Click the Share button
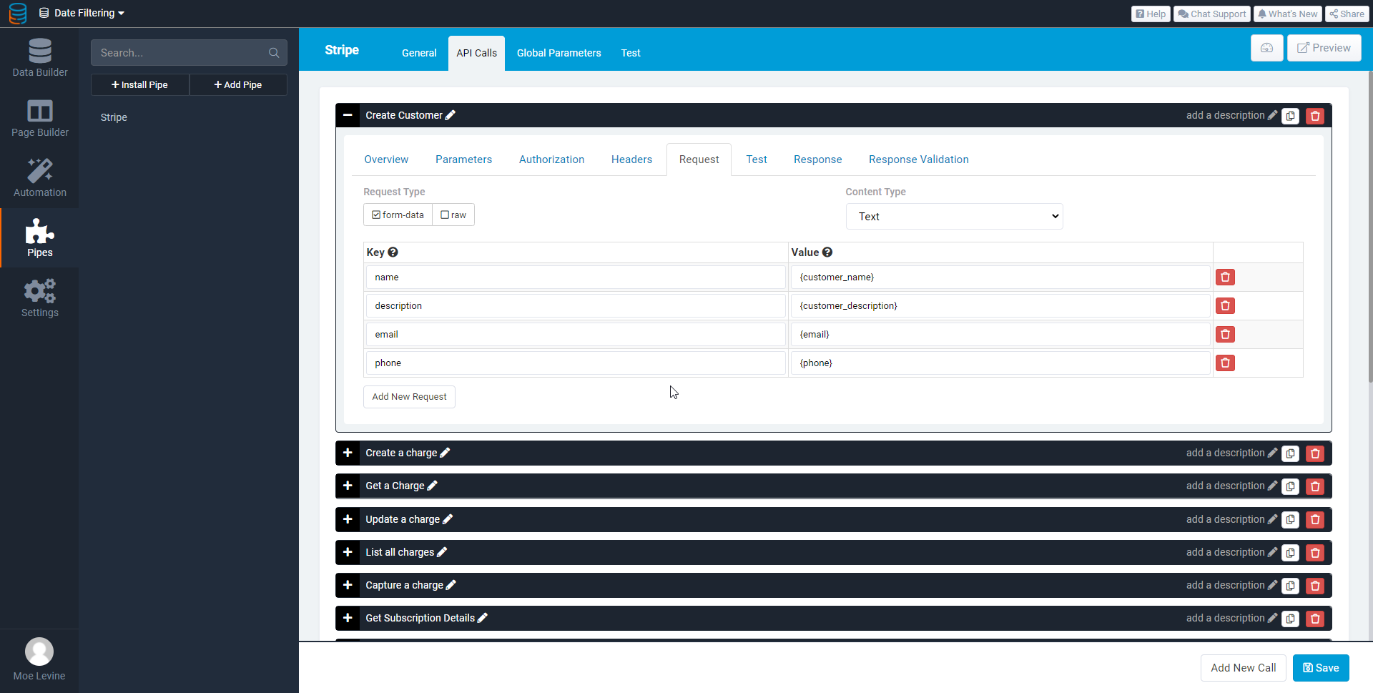This screenshot has width=1373, height=693. 1347,14
